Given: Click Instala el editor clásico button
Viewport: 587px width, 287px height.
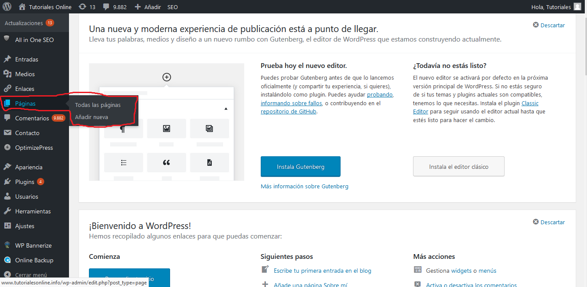Looking at the screenshot, I should click(x=459, y=167).
